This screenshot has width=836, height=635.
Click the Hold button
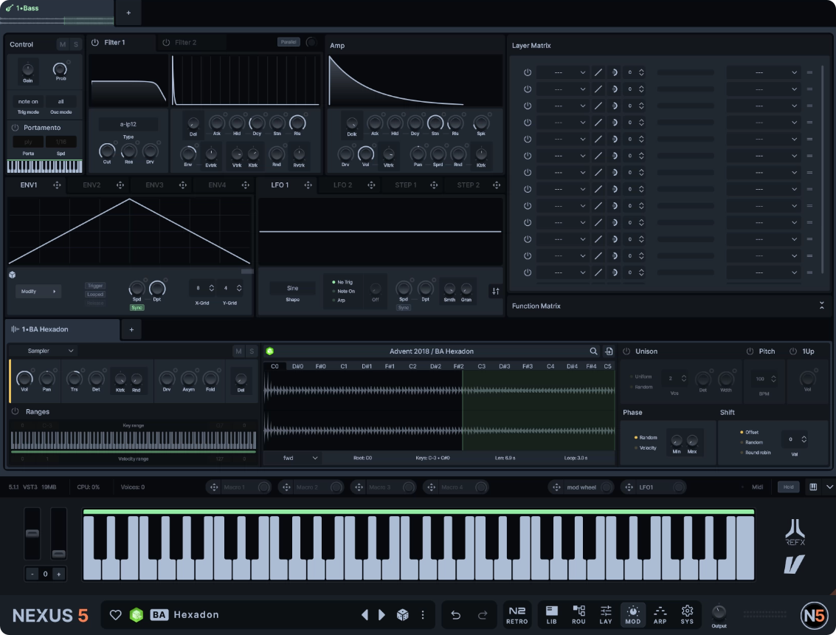click(788, 487)
